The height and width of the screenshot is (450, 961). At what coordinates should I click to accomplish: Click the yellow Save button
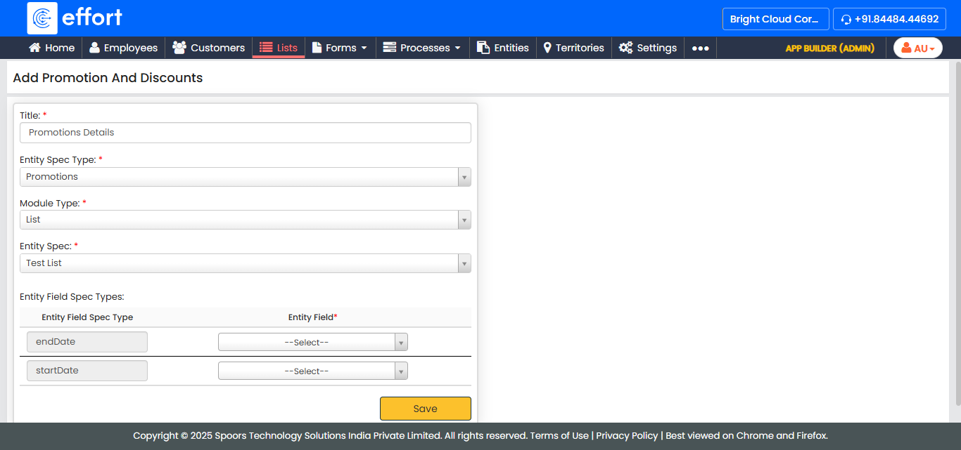[x=425, y=409]
